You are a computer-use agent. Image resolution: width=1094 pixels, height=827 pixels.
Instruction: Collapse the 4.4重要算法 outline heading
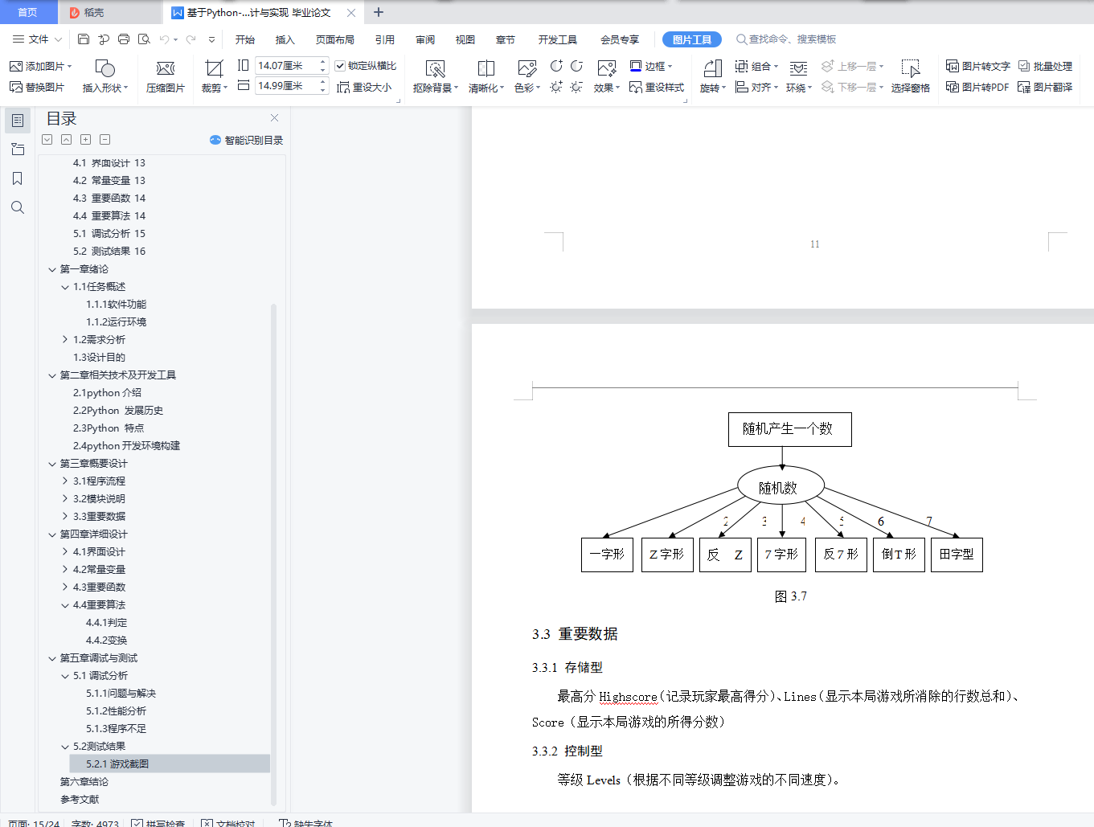tap(65, 605)
